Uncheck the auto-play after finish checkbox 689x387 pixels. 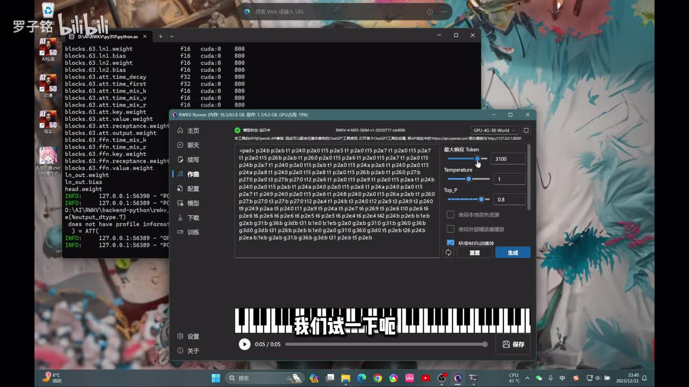(451, 243)
